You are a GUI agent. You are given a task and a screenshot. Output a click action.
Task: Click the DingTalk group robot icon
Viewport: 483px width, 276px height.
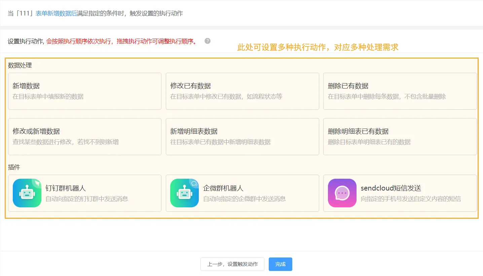coord(27,193)
